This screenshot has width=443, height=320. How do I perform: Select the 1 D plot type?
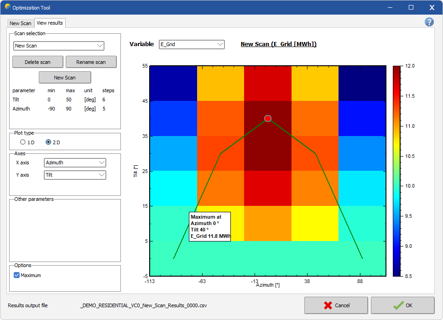click(x=23, y=142)
